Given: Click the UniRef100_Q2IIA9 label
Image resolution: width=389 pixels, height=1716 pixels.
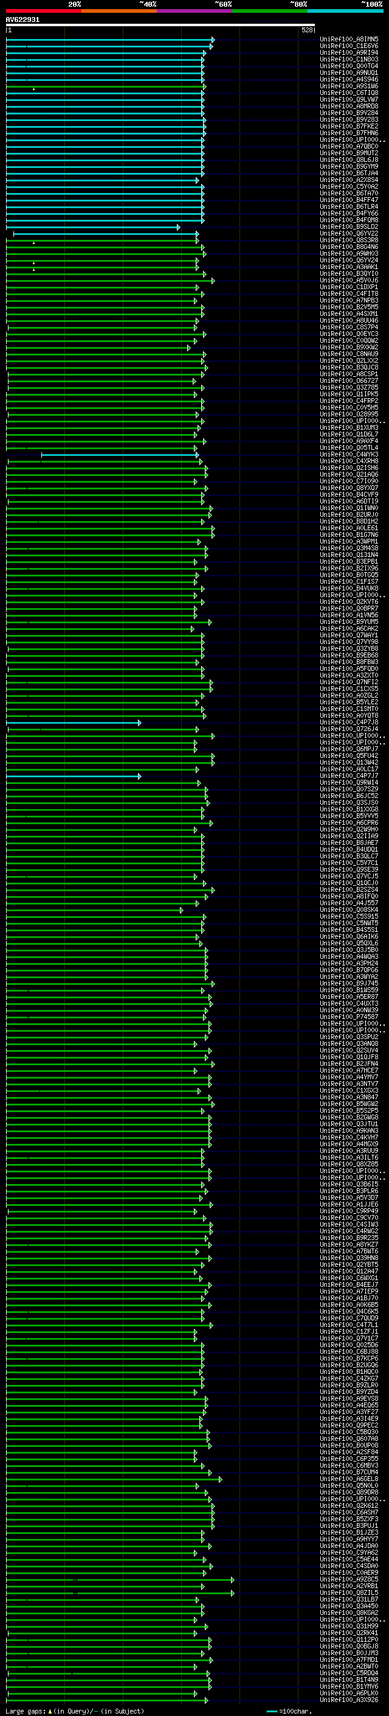Looking at the screenshot, I should click(349, 836).
